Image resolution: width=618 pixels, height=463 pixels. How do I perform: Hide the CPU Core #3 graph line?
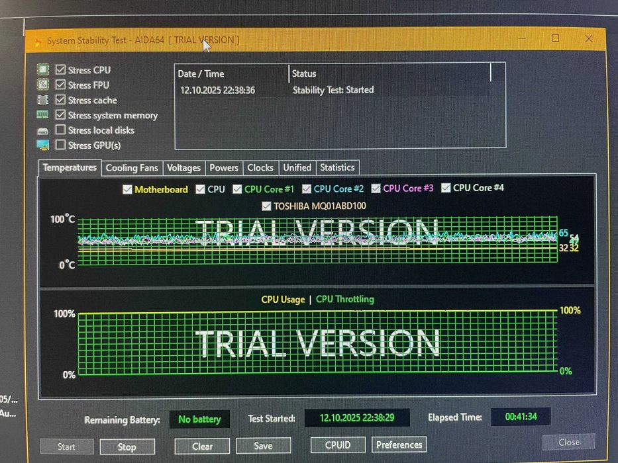(376, 189)
